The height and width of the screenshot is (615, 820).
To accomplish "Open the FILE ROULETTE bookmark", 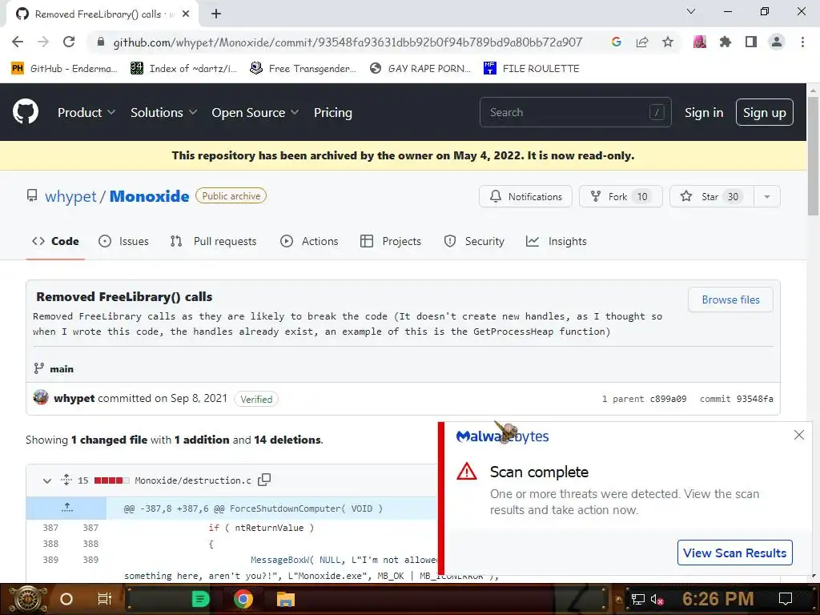I will (532, 69).
